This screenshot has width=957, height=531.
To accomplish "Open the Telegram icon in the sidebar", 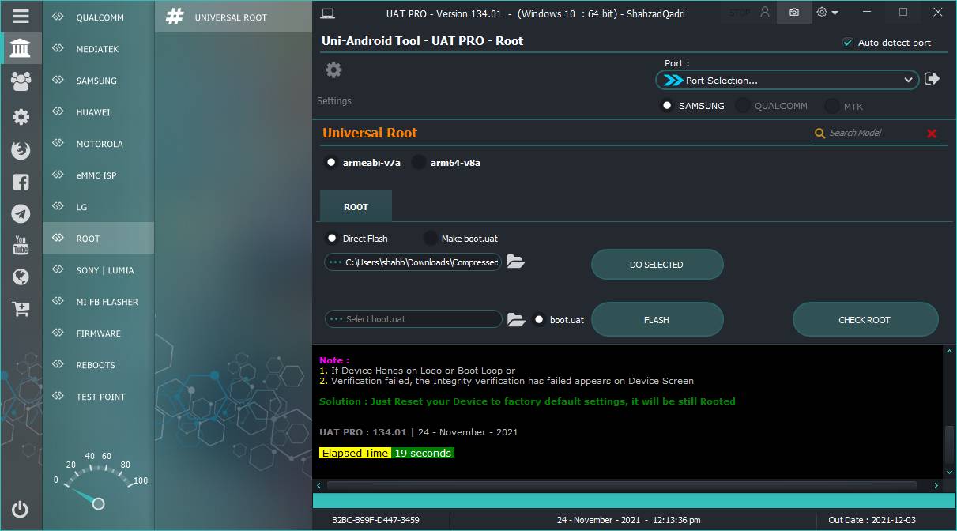I will pos(21,213).
